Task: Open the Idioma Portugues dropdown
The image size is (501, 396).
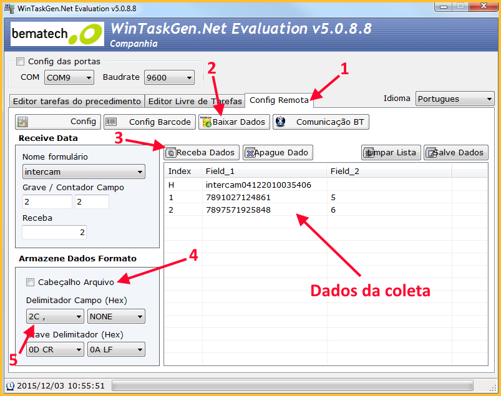Action: (x=455, y=99)
